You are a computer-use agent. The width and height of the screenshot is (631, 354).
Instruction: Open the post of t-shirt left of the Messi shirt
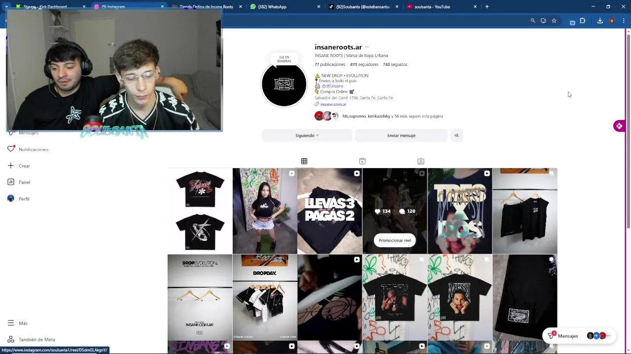click(394, 297)
